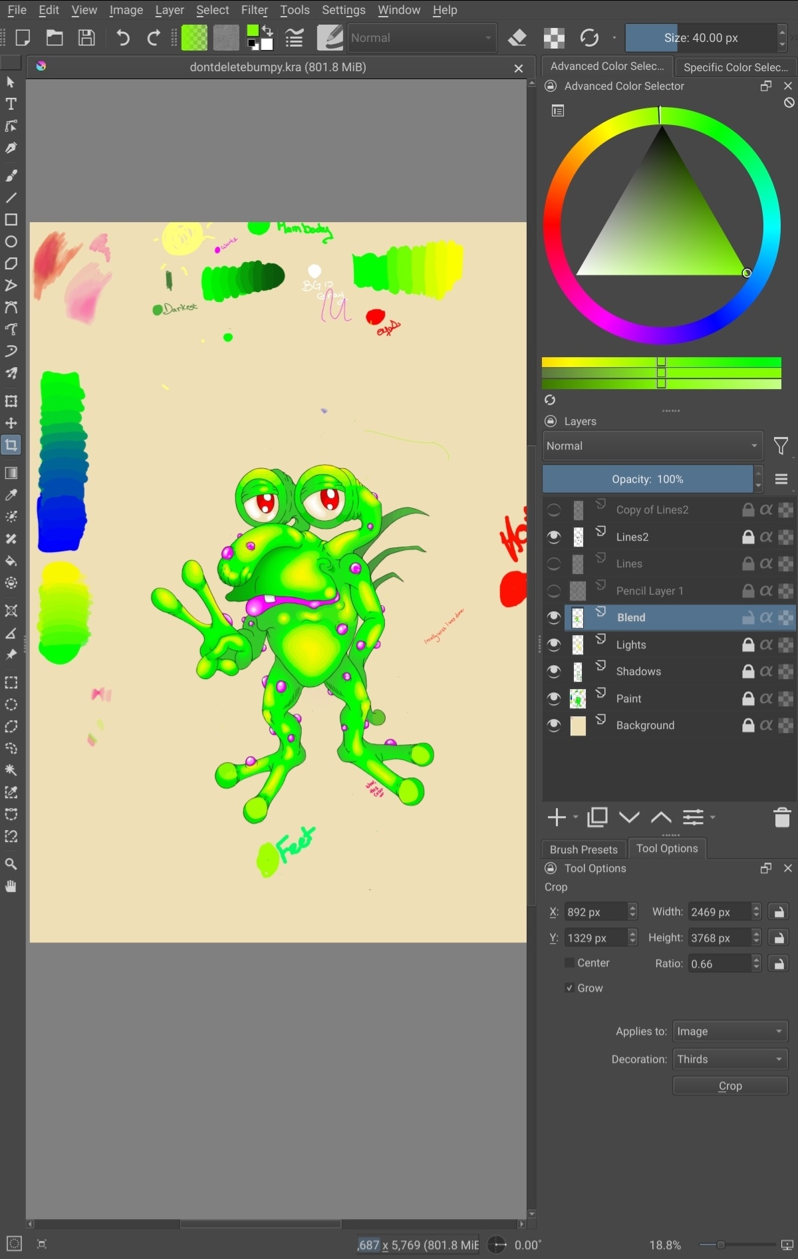Toggle Eraser mode in top toolbar
Screen dimensions: 798x1259
[x=517, y=38]
